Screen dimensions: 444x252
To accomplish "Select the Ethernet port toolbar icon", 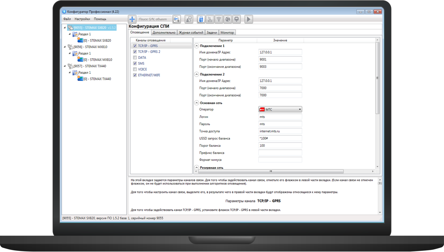I will [237, 19].
